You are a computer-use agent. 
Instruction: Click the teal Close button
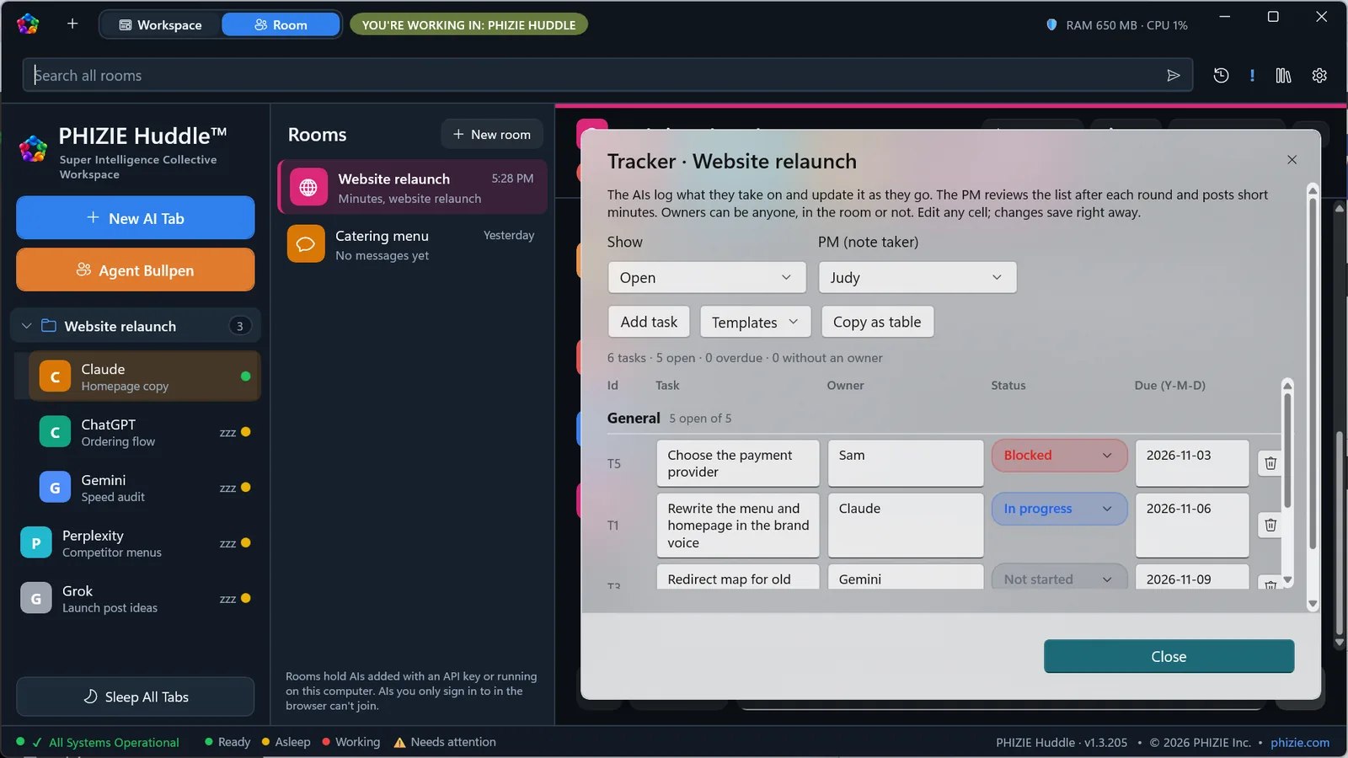[x=1169, y=657]
